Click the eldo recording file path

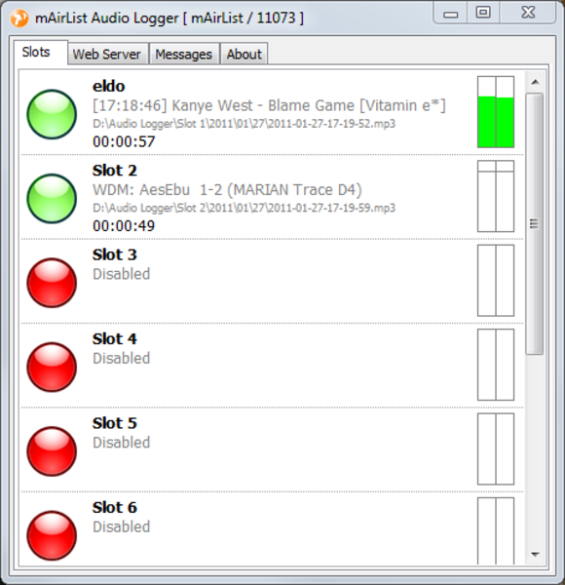245,124
